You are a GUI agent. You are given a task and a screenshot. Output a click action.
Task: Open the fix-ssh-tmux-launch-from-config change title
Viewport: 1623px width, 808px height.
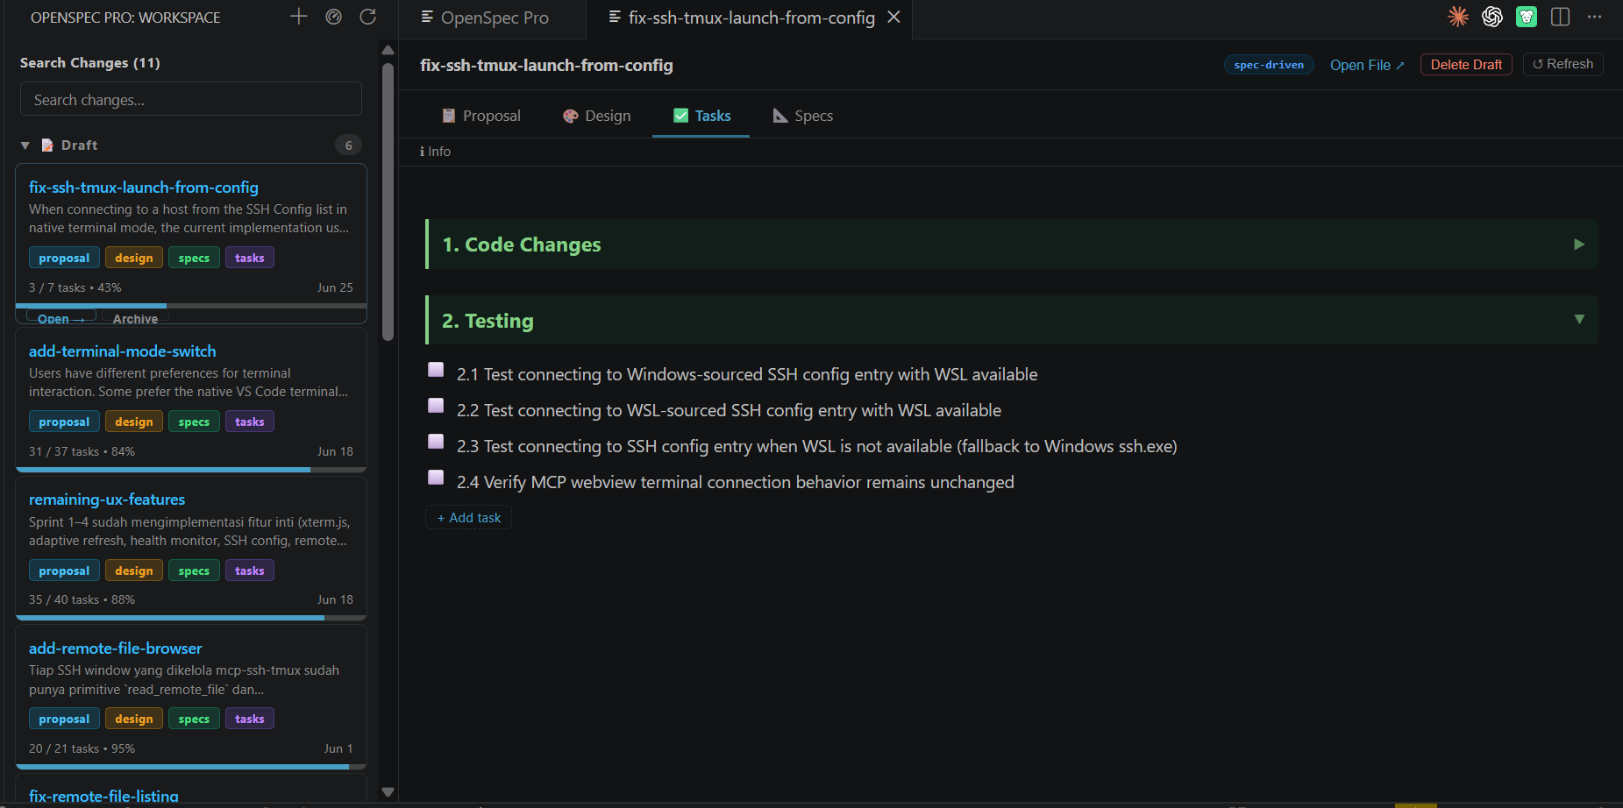pos(144,187)
